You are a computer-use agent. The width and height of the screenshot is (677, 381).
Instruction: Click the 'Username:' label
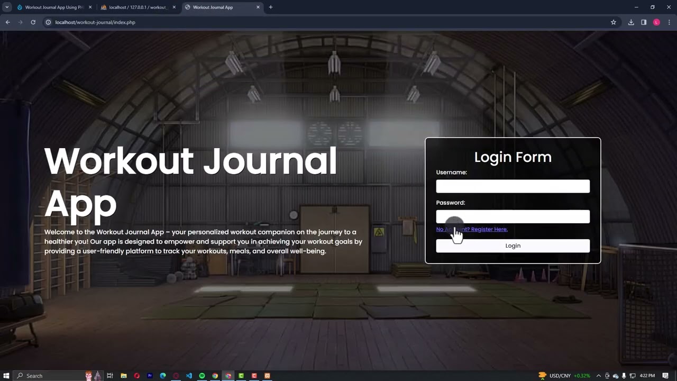pyautogui.click(x=451, y=173)
